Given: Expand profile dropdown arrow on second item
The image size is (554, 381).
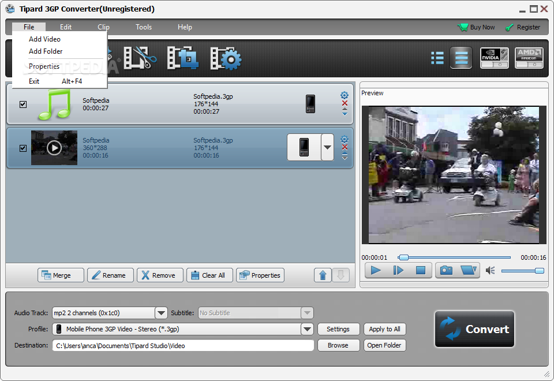Looking at the screenshot, I should (x=328, y=147).
